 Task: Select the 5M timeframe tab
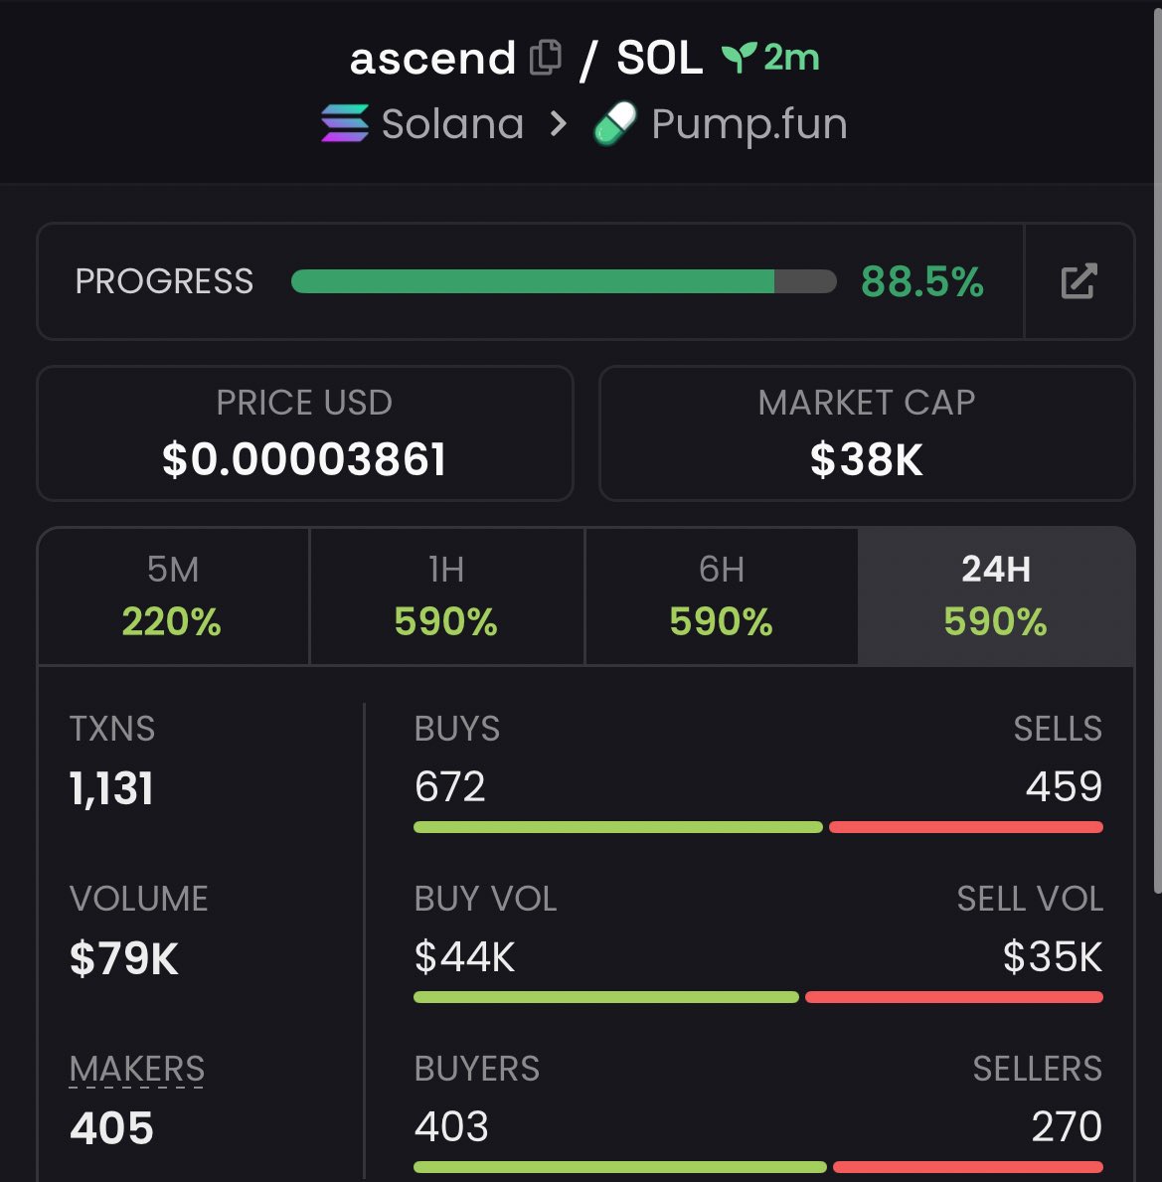(x=173, y=595)
